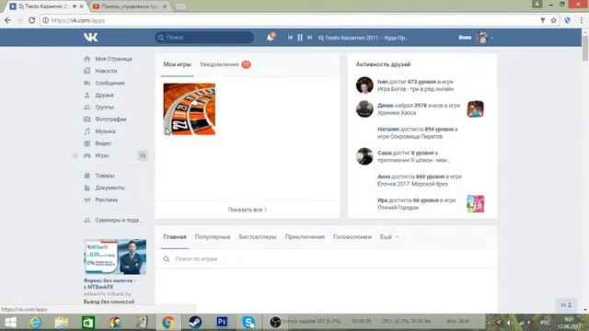Open the Dj Tiesto track title player

[364, 38]
